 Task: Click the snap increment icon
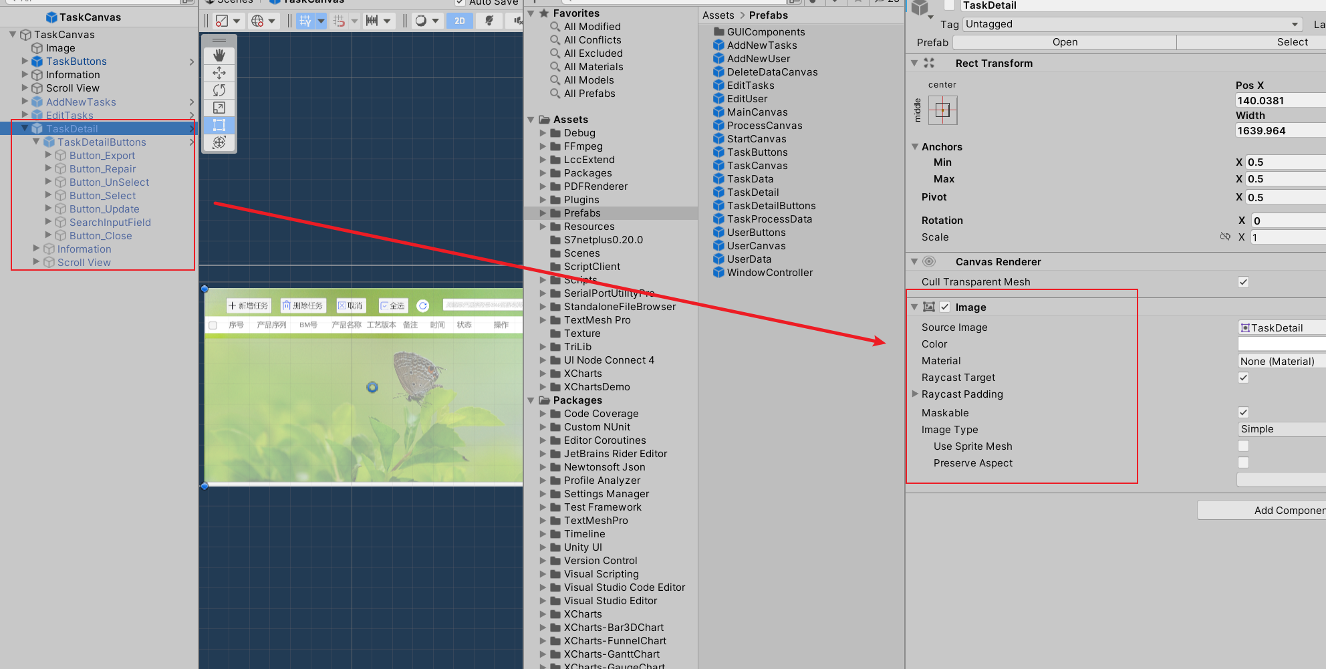(372, 21)
